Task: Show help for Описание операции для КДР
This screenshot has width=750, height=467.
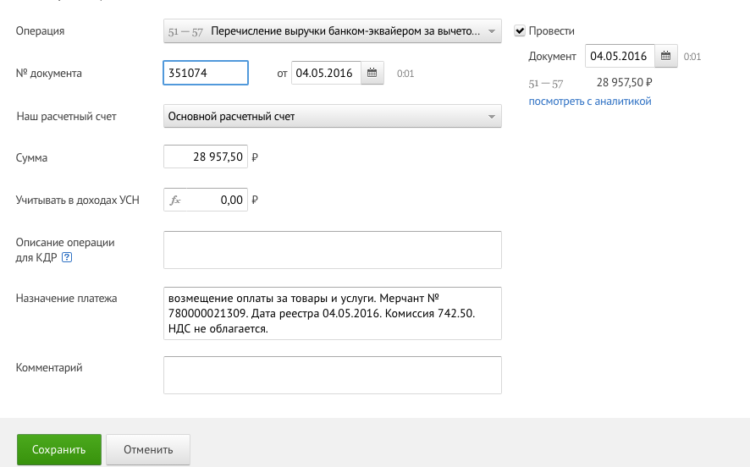Action: click(x=68, y=258)
